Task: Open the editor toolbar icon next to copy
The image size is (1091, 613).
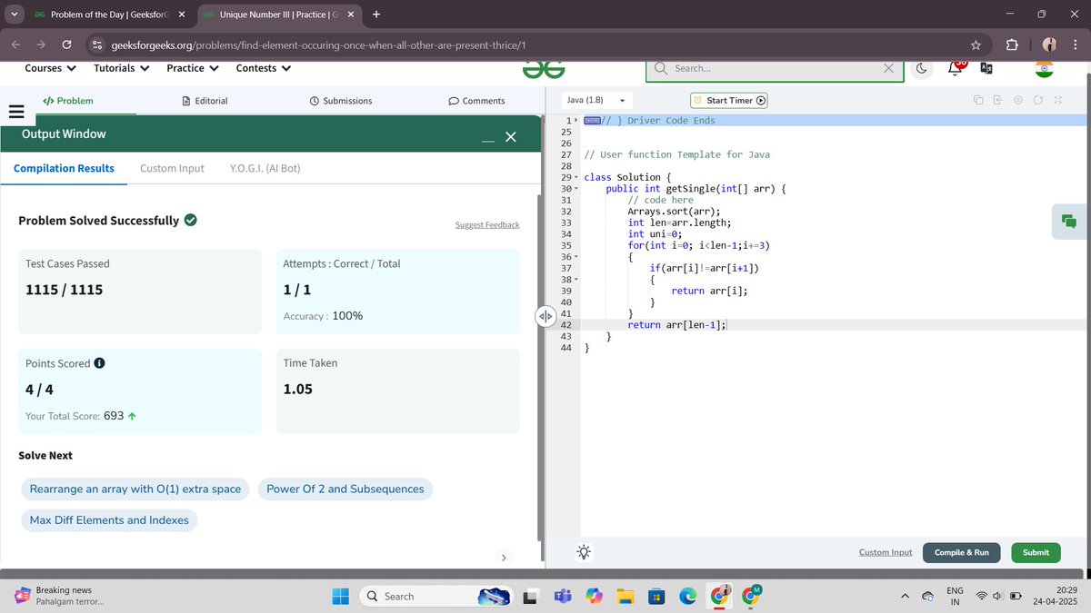Action: pyautogui.click(x=997, y=100)
